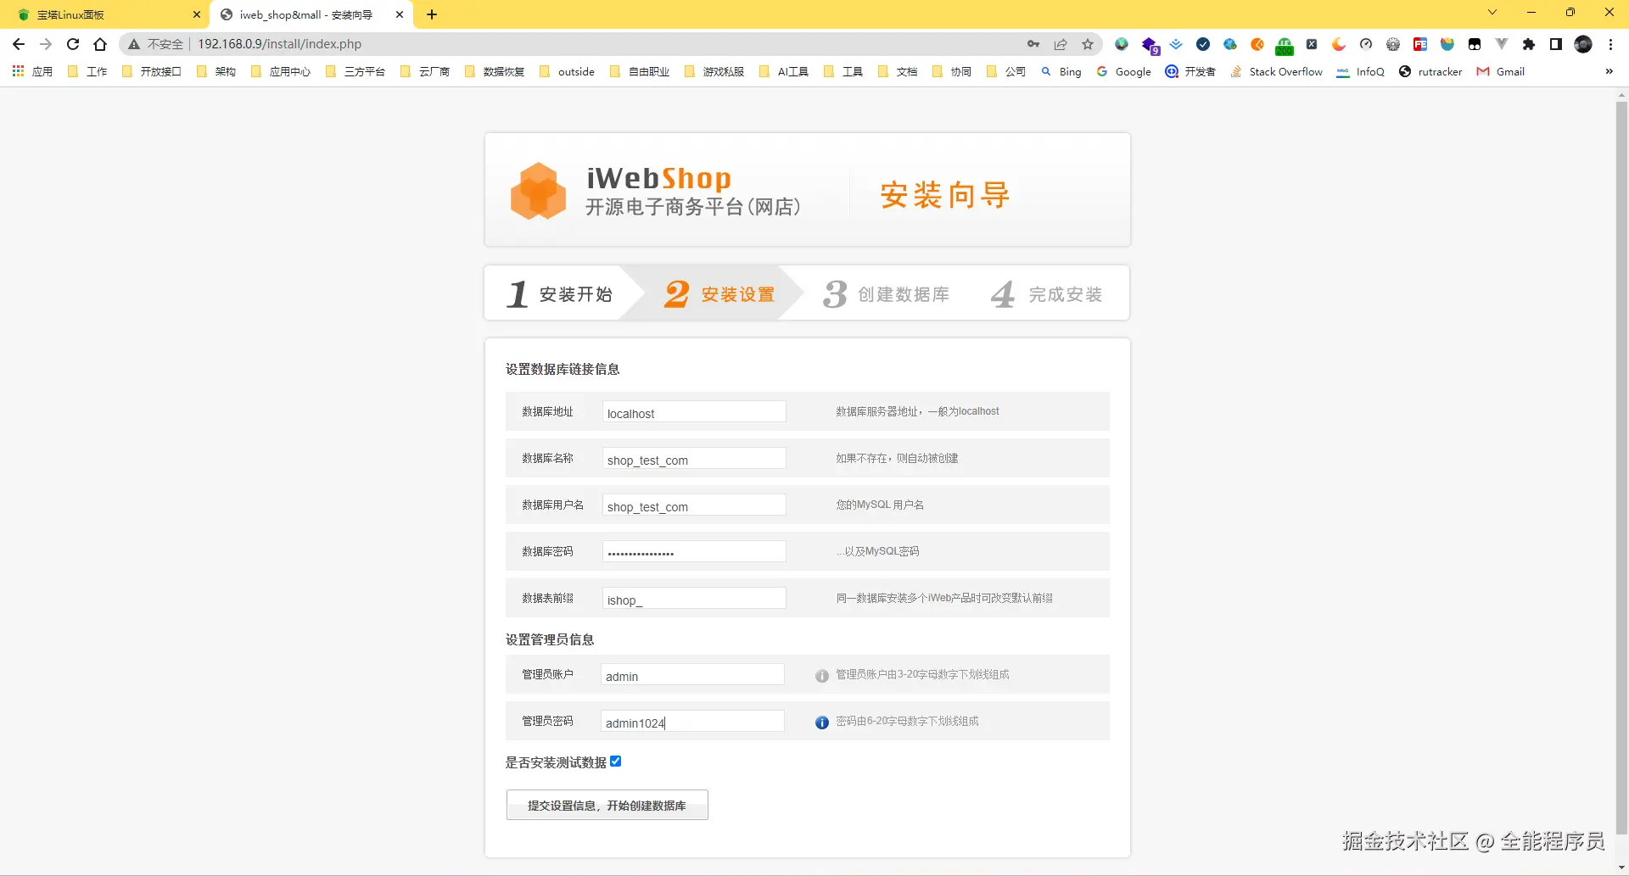Open the 开放接口 bookmark folder

click(x=151, y=72)
